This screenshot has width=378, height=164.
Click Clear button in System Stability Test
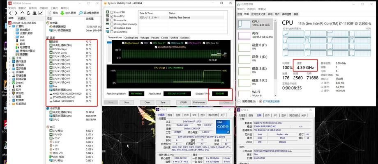click(x=147, y=102)
